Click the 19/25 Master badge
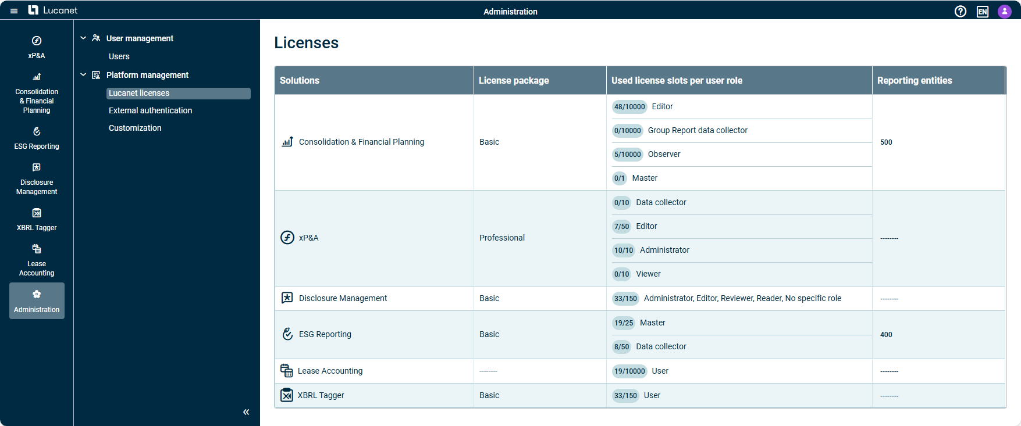This screenshot has height=426, width=1021. click(624, 323)
